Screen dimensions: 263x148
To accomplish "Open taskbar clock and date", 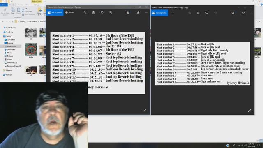I will [x=251, y=145].
